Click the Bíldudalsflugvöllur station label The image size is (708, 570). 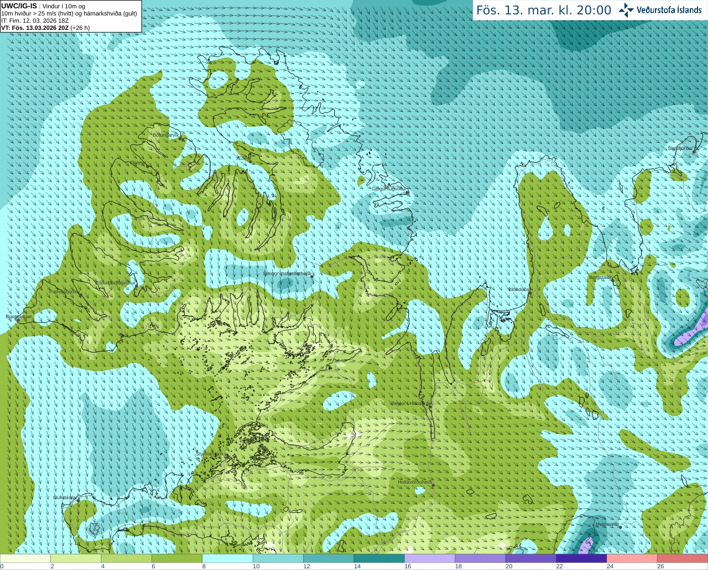click(x=115, y=282)
